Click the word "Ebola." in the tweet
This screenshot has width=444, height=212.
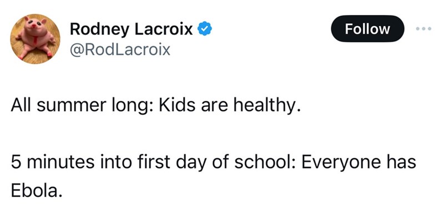37,190
